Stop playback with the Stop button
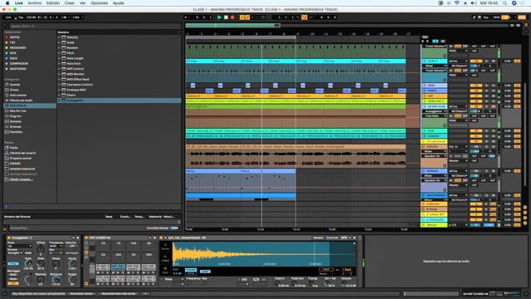This screenshot has width=531, height=299. (x=226, y=17)
